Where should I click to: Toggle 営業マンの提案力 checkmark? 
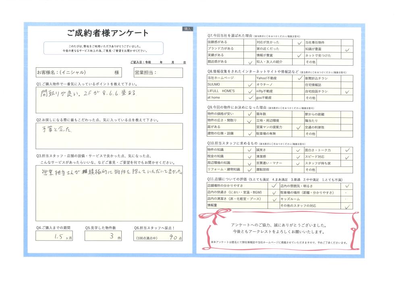pyautogui.click(x=299, y=127)
